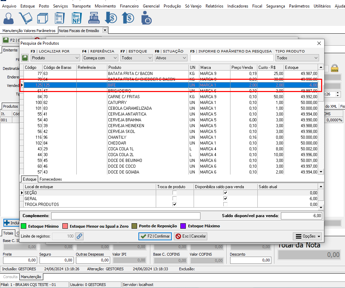
Task: Expand the Situação dropdown showing Ativos
Action: [x=170, y=58]
